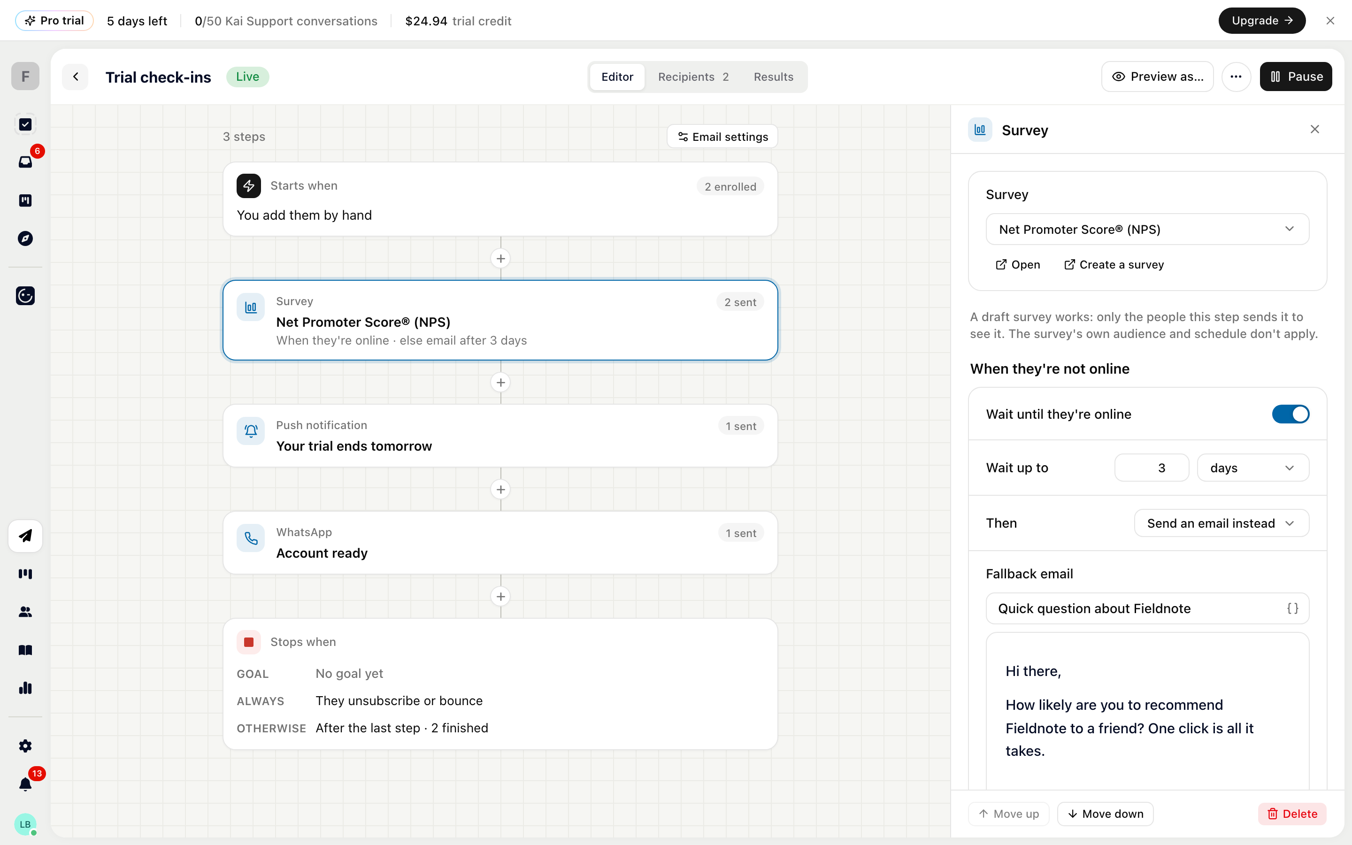
Task: Open the three-dots more options menu
Action: click(x=1236, y=77)
